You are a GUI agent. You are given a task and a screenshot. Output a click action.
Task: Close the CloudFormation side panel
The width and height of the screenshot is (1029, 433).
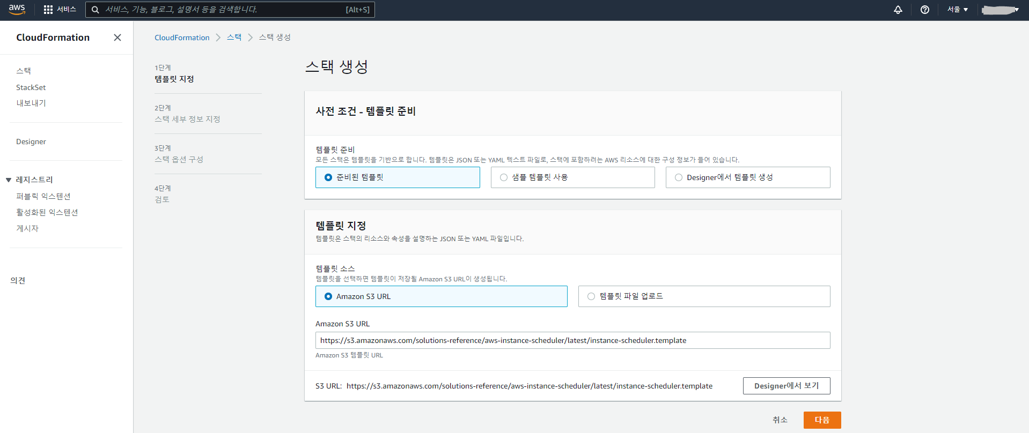tap(117, 38)
